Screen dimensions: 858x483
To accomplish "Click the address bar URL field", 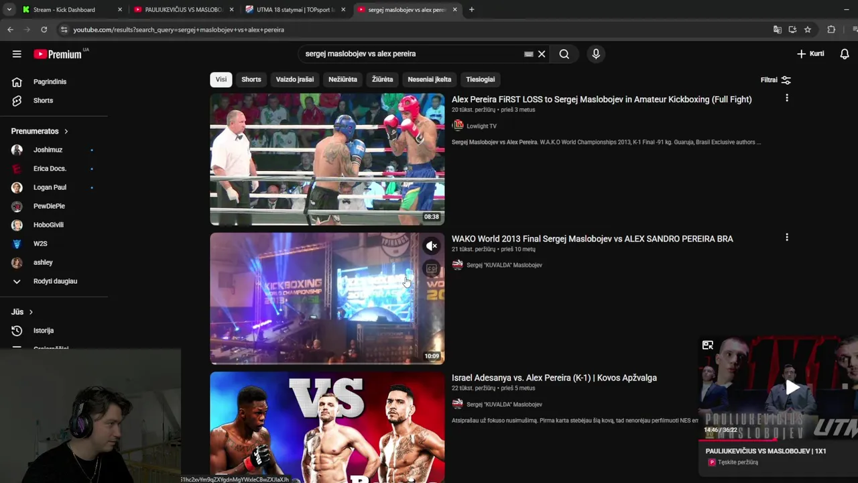I will pos(416,30).
